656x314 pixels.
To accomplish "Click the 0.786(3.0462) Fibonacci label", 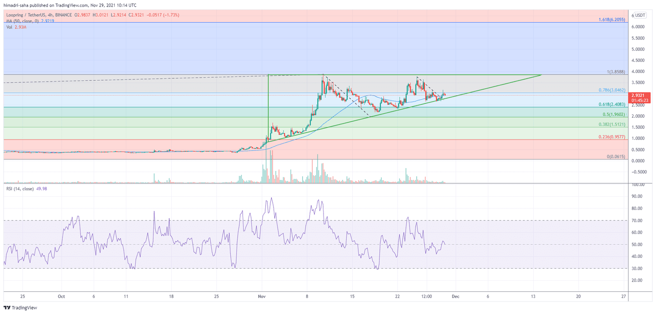I will (x=612, y=90).
